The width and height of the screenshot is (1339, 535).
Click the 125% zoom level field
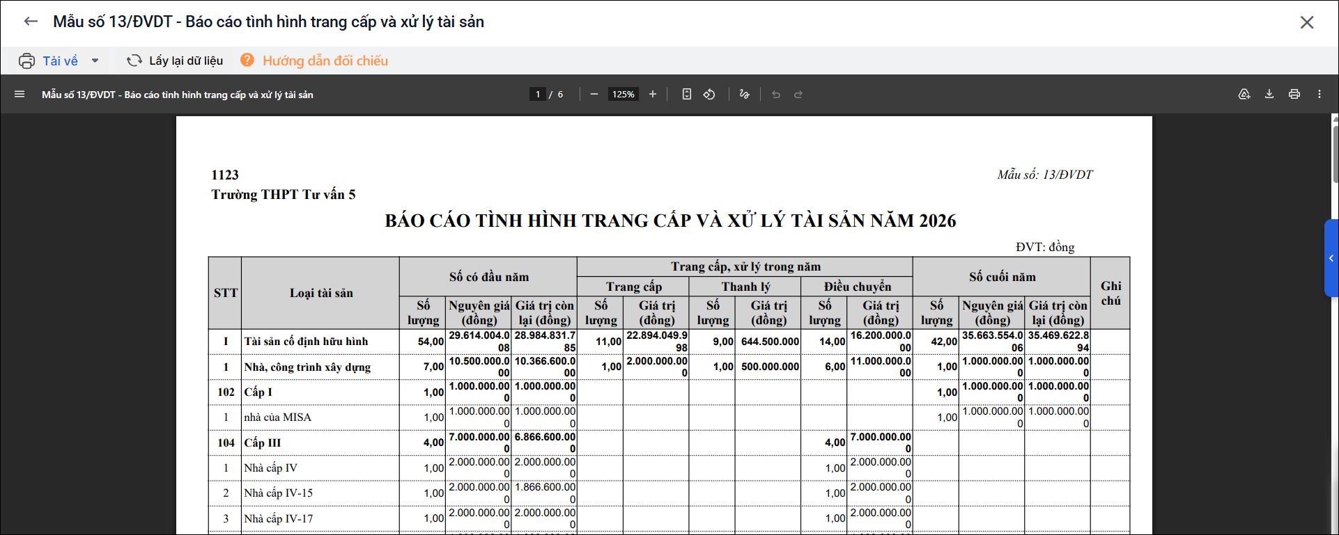coord(624,94)
